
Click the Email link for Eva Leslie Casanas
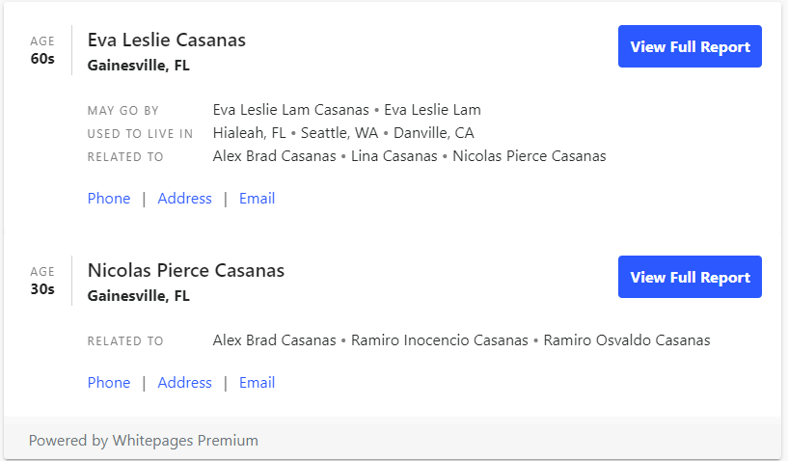click(x=257, y=199)
